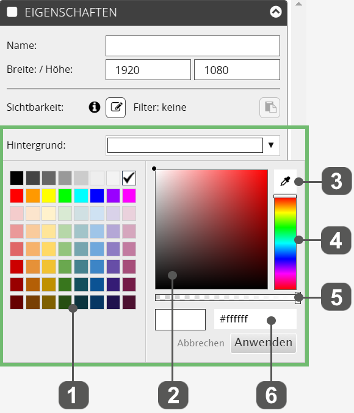This screenshot has height=413, width=354.
Task: Click inside the saturation gradient square
Action: tap(212, 229)
